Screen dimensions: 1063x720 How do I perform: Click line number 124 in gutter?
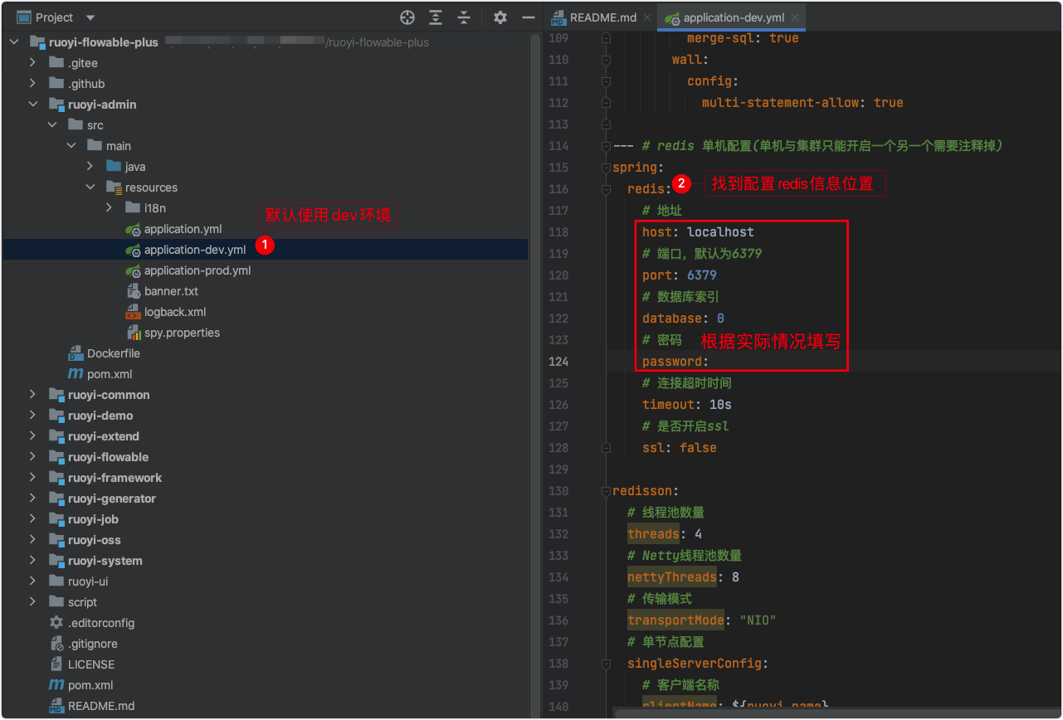(558, 362)
